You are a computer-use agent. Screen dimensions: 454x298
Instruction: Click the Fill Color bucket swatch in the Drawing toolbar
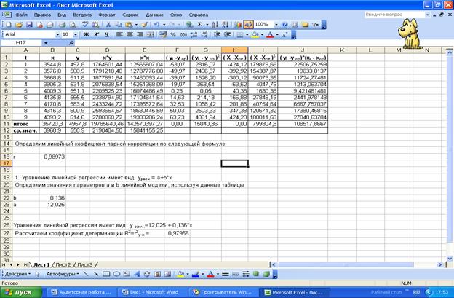coord(180,275)
